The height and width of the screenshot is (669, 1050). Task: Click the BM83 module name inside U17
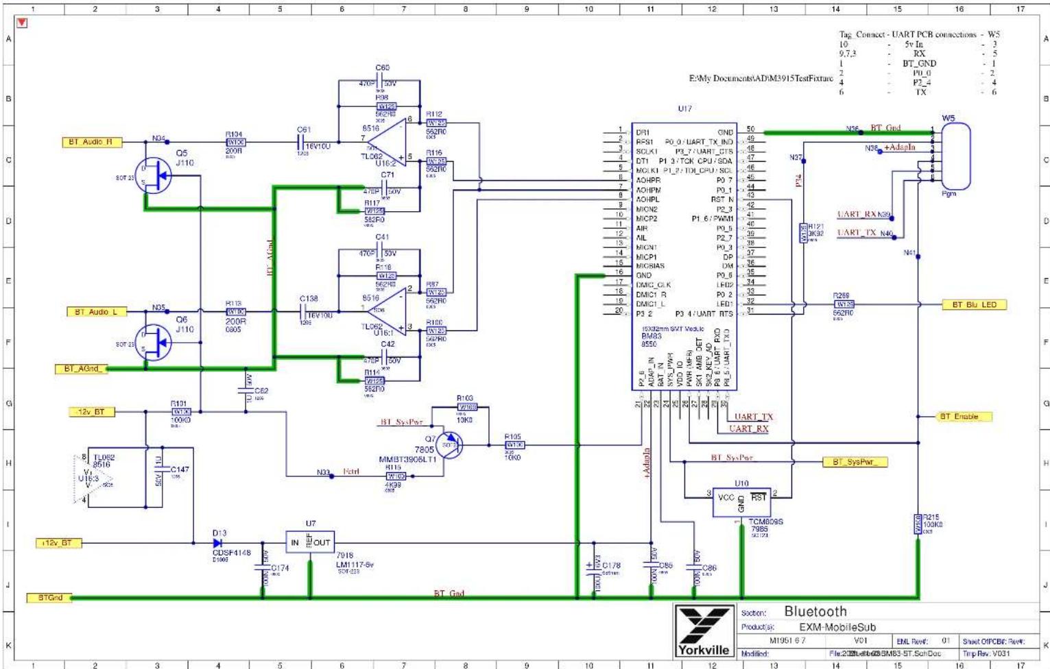click(651, 337)
